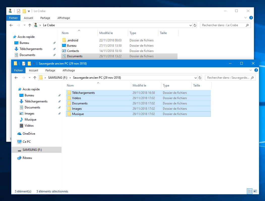
Task: Open quick access toolbar dropdown in Sauvegarde window
Action: (x=34, y=64)
